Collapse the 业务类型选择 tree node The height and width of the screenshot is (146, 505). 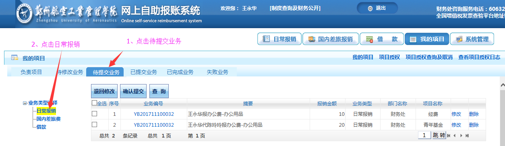pos(25,103)
